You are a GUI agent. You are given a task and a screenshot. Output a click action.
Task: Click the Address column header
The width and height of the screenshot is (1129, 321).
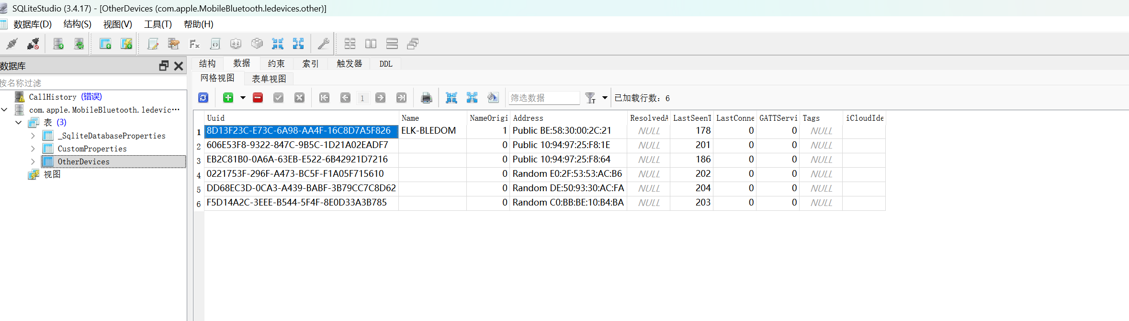(568, 118)
